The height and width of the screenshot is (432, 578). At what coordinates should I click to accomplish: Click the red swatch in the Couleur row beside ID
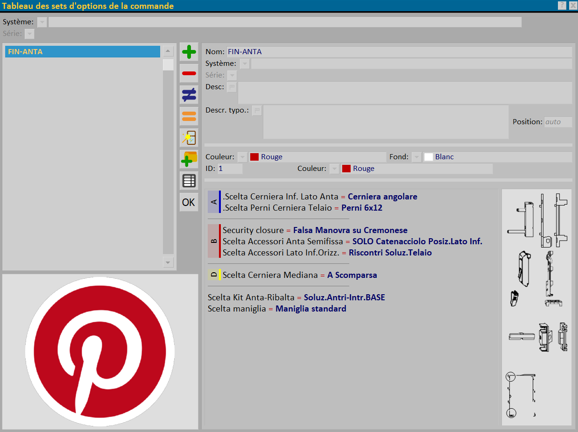[346, 169]
